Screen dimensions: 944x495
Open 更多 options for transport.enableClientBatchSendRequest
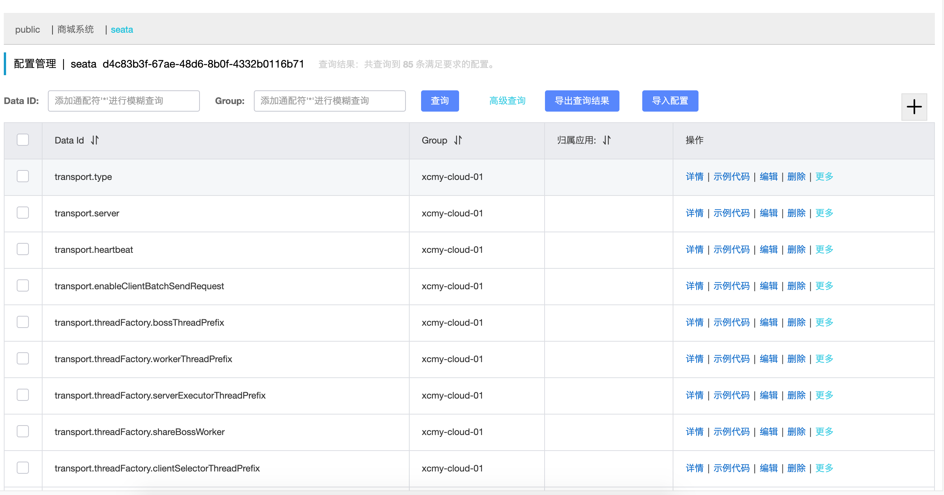pyautogui.click(x=824, y=286)
